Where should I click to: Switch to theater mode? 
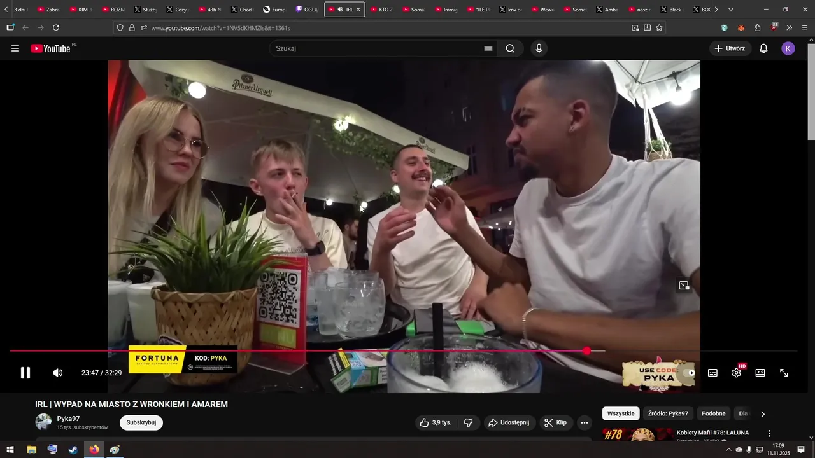(x=760, y=373)
